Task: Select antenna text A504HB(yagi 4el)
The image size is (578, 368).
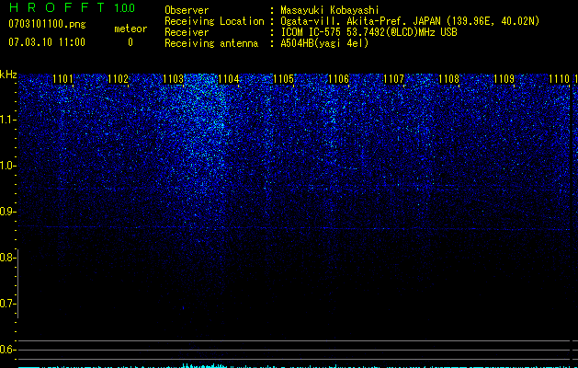Action: (x=324, y=43)
